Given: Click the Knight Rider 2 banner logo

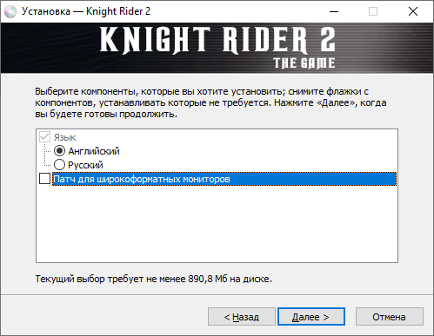Looking at the screenshot, I should pos(217,47).
